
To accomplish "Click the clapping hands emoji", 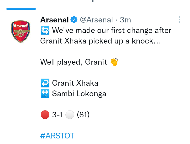I will coord(114,62).
